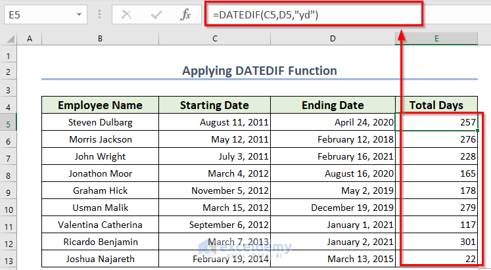Click the Cancel (X) formula bar icon
This screenshot has height=270, width=491.
[127, 14]
